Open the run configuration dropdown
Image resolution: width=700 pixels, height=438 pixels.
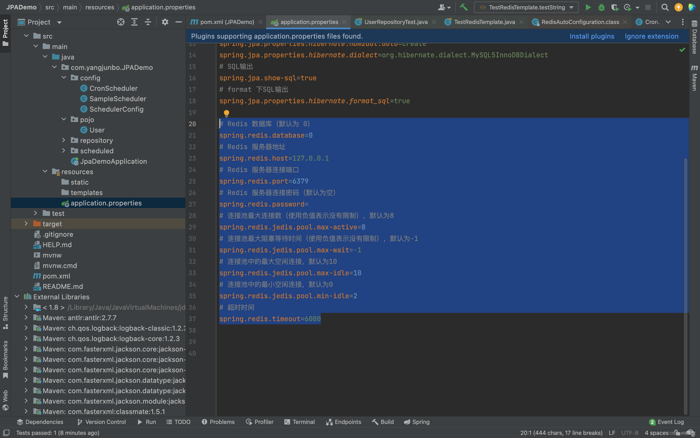pyautogui.click(x=526, y=7)
